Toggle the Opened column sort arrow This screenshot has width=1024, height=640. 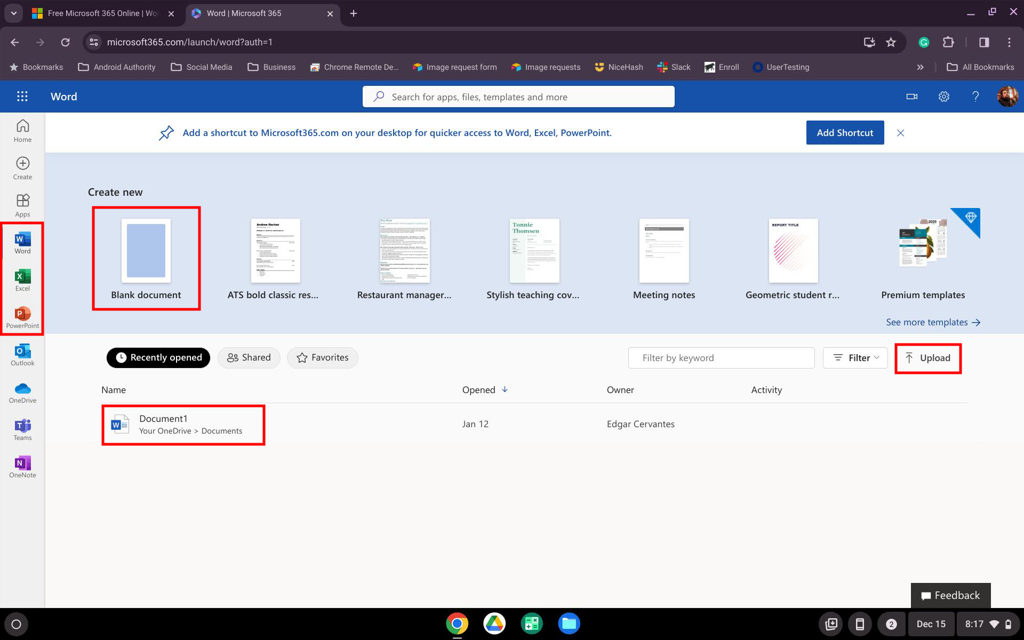click(505, 389)
